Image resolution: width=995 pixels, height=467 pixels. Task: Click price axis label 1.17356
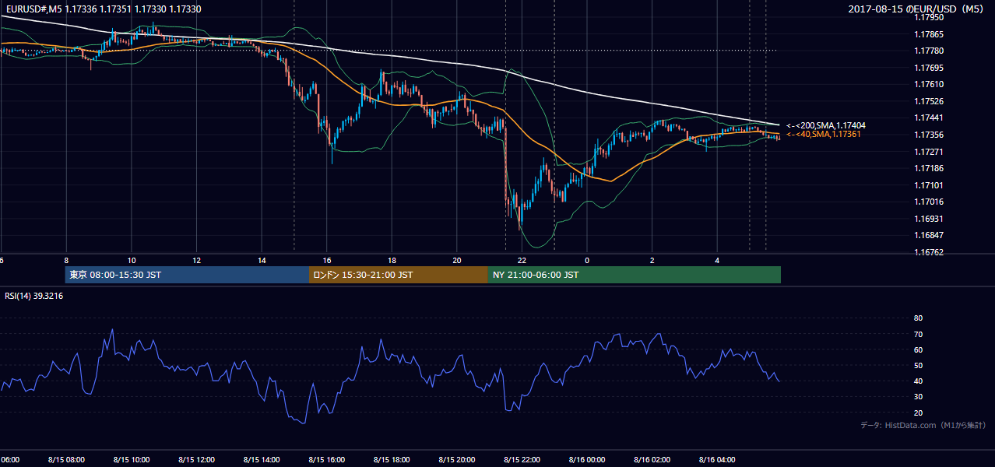coord(929,135)
